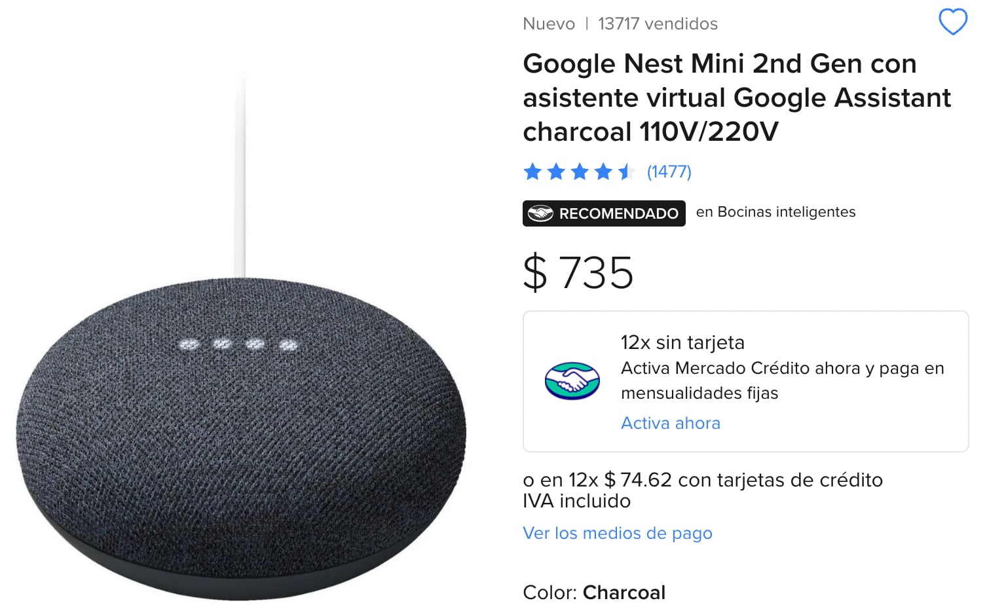Click "en Bocinas inteligentes" category text
Viewport: 1006px width, 605px height.
[x=775, y=212]
